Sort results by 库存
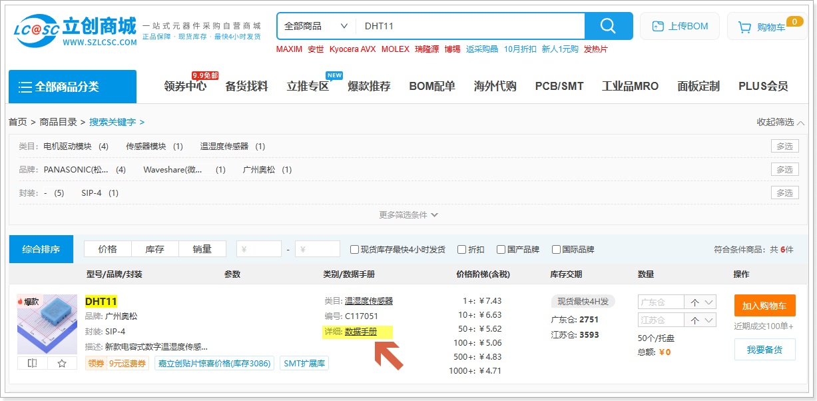Viewport: 817px width, 401px height. click(154, 249)
